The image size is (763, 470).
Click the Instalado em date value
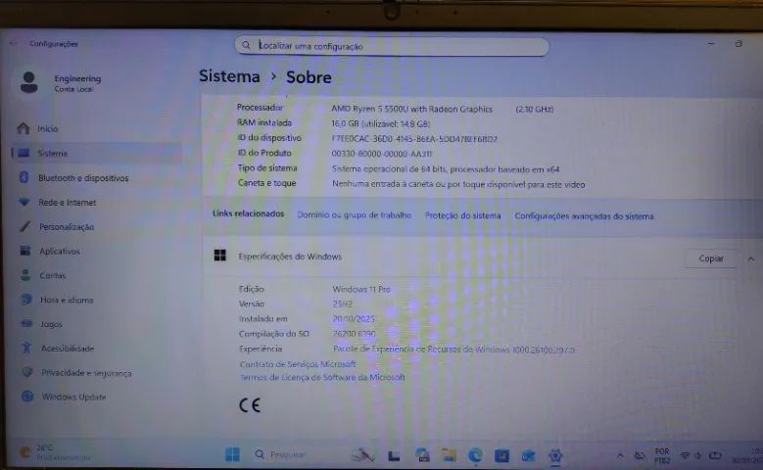coord(354,318)
